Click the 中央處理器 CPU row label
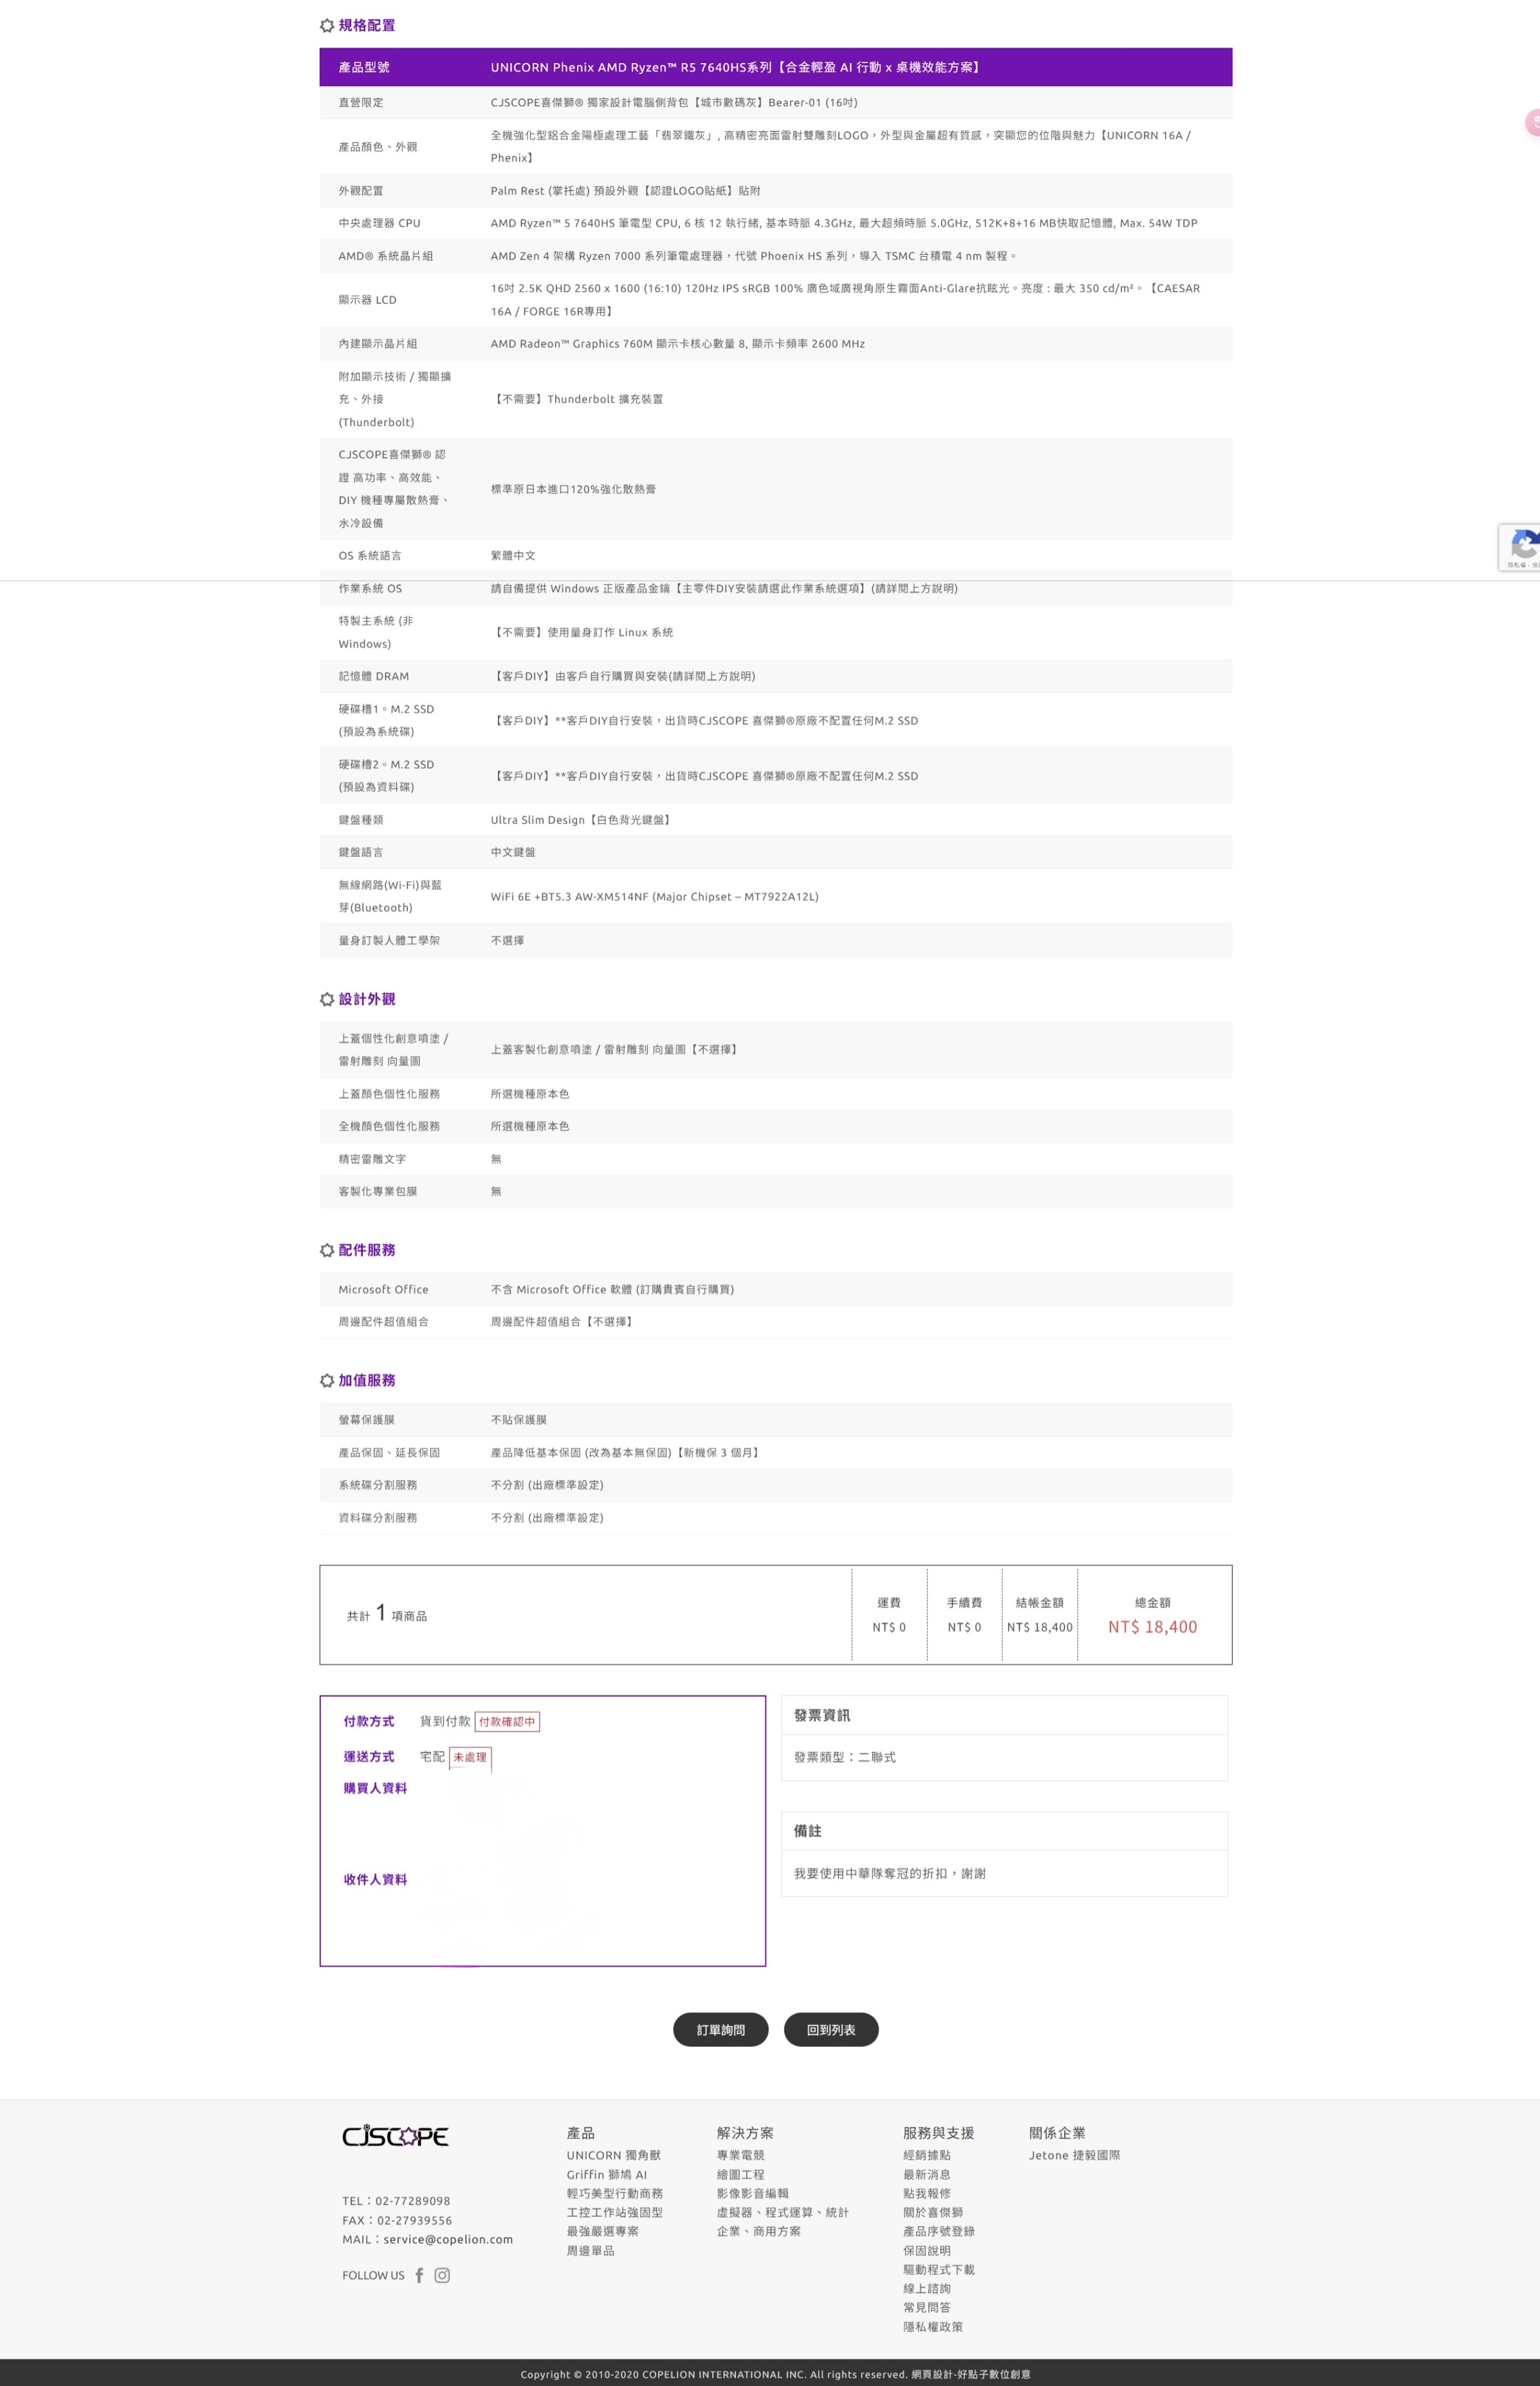Viewport: 1540px width, 2386px height. pos(379,223)
